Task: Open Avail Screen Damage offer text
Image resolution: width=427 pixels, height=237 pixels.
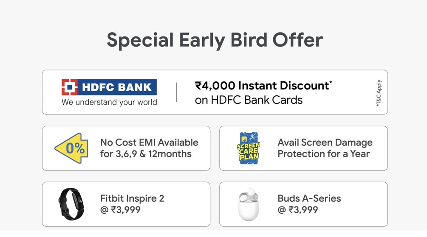Action: coord(325,142)
